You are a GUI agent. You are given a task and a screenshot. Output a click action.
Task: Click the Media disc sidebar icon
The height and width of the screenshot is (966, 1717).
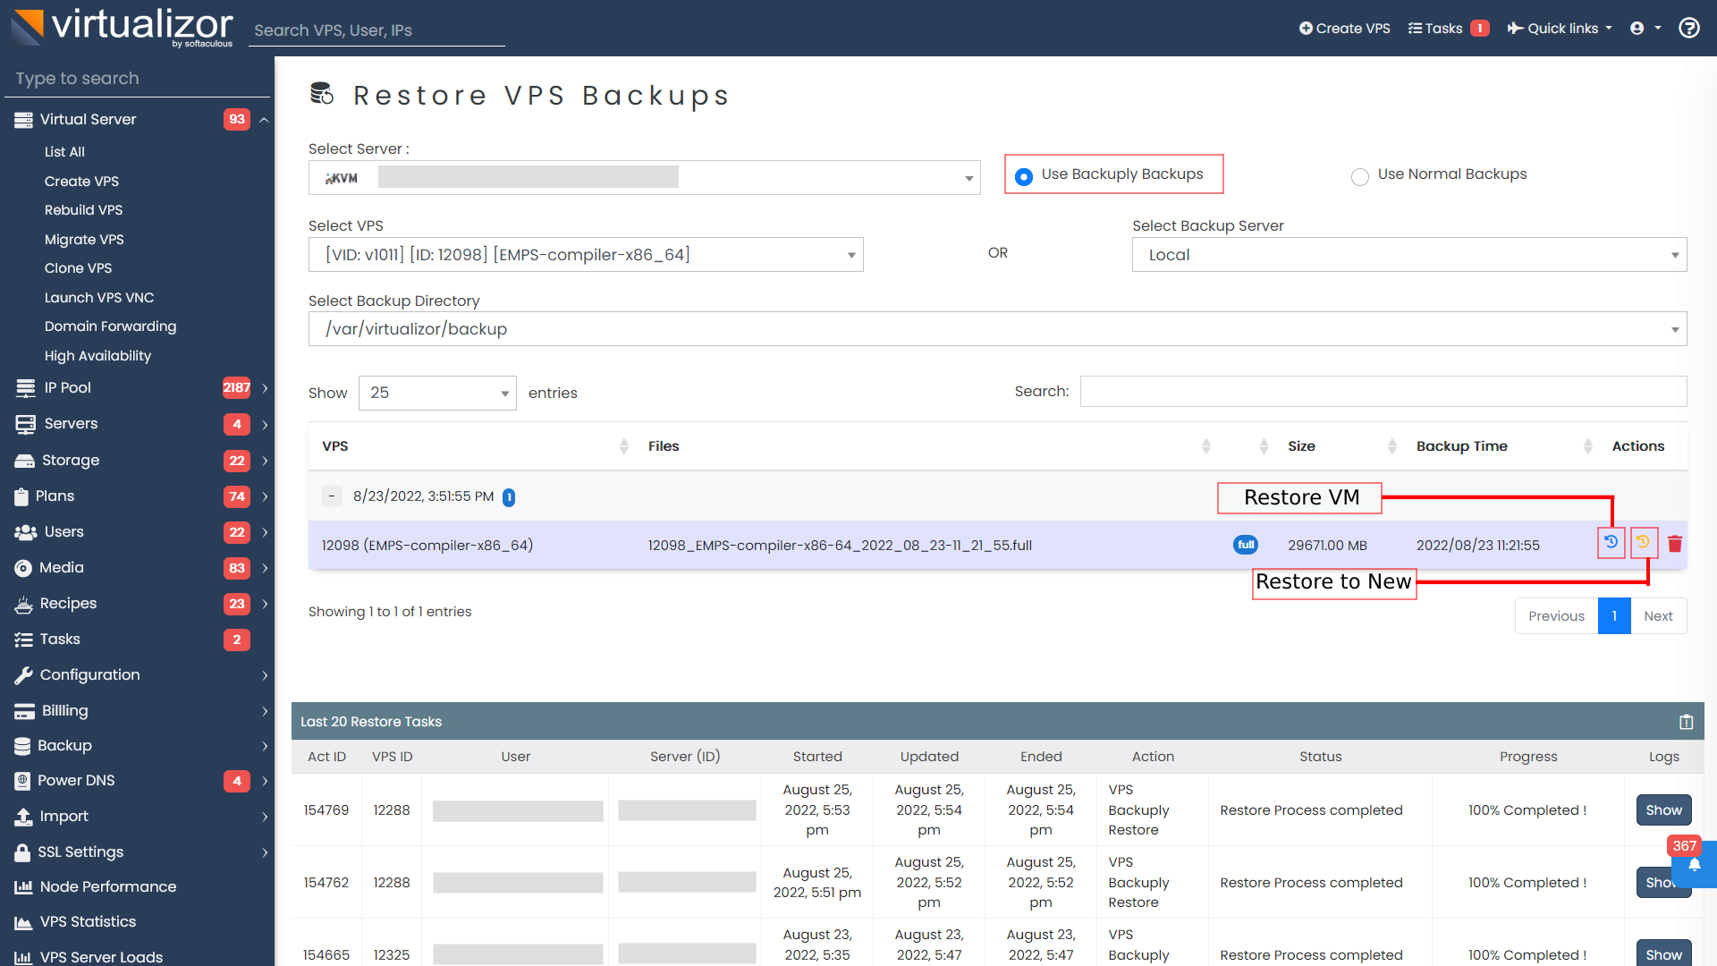(x=23, y=568)
